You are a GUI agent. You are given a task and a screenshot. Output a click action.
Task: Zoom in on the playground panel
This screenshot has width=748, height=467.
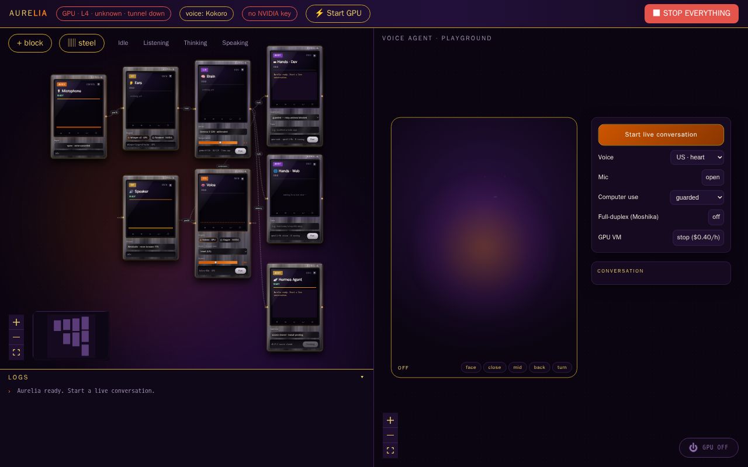coord(390,420)
